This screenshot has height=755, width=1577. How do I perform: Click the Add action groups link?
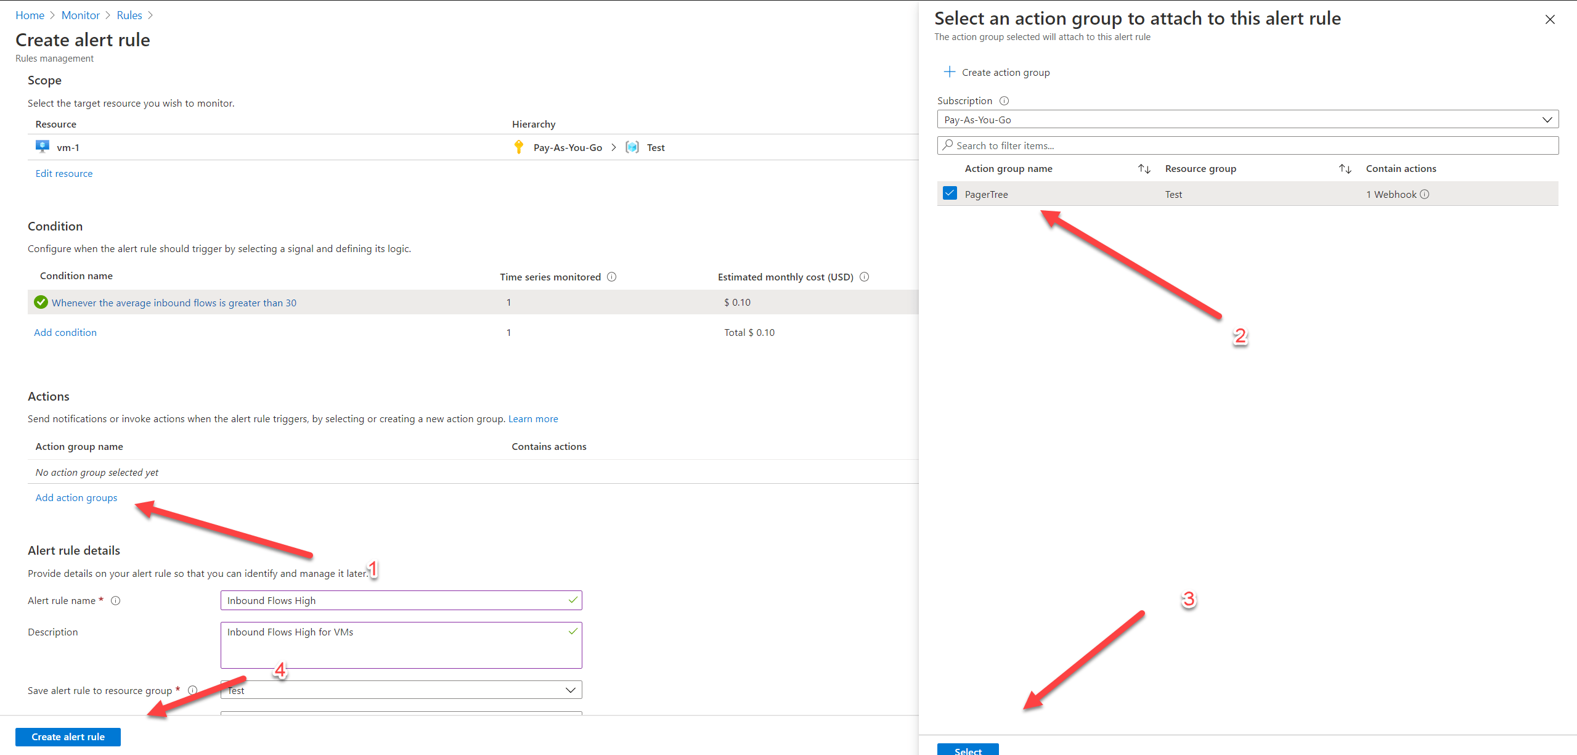[76, 497]
